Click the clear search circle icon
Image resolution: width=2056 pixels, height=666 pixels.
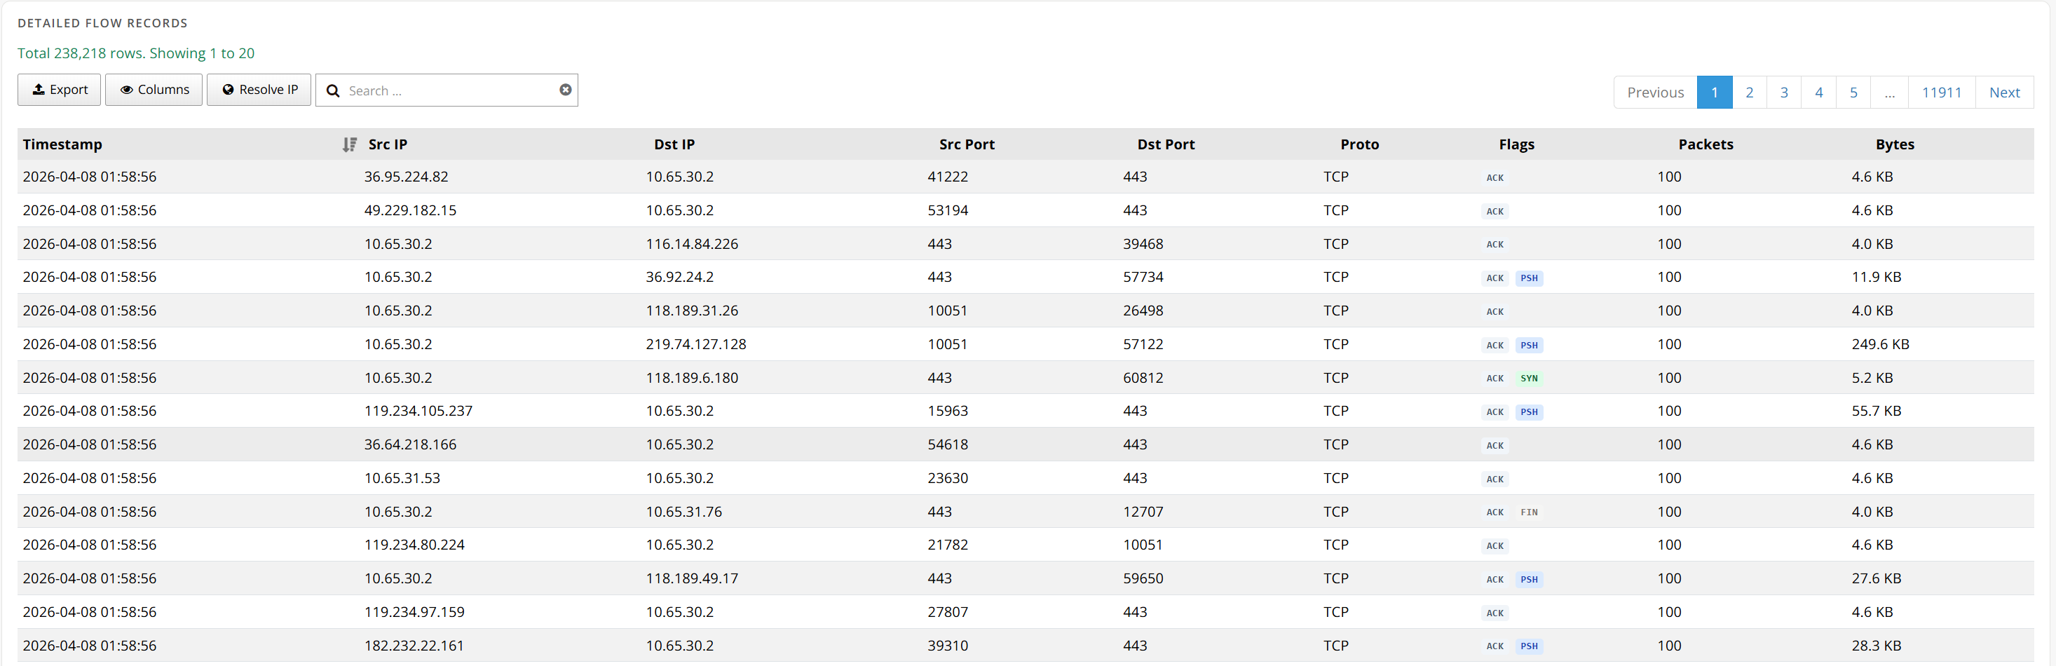tap(565, 90)
